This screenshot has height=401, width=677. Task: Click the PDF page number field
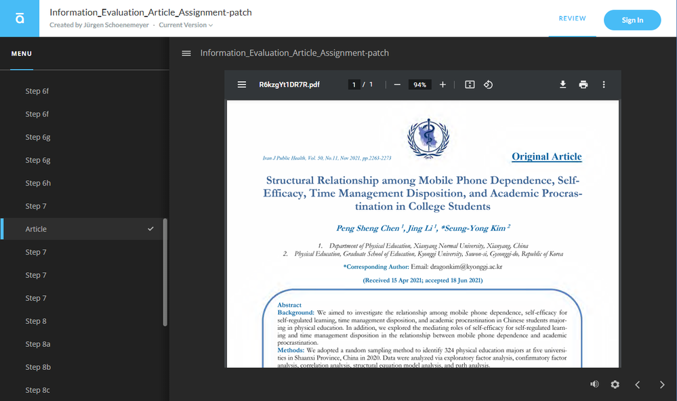[354, 85]
